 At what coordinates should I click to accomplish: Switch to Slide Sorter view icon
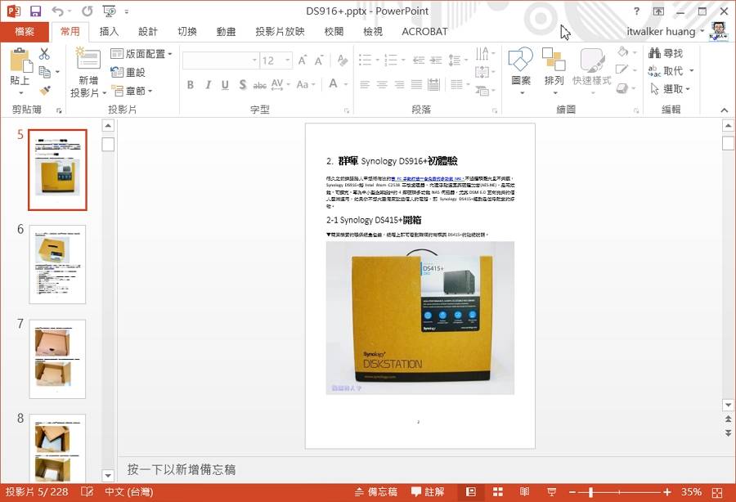498,491
